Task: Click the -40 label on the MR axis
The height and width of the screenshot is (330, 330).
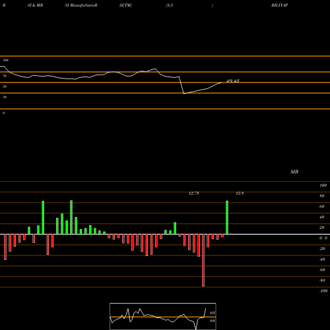Action: (x=322, y=259)
